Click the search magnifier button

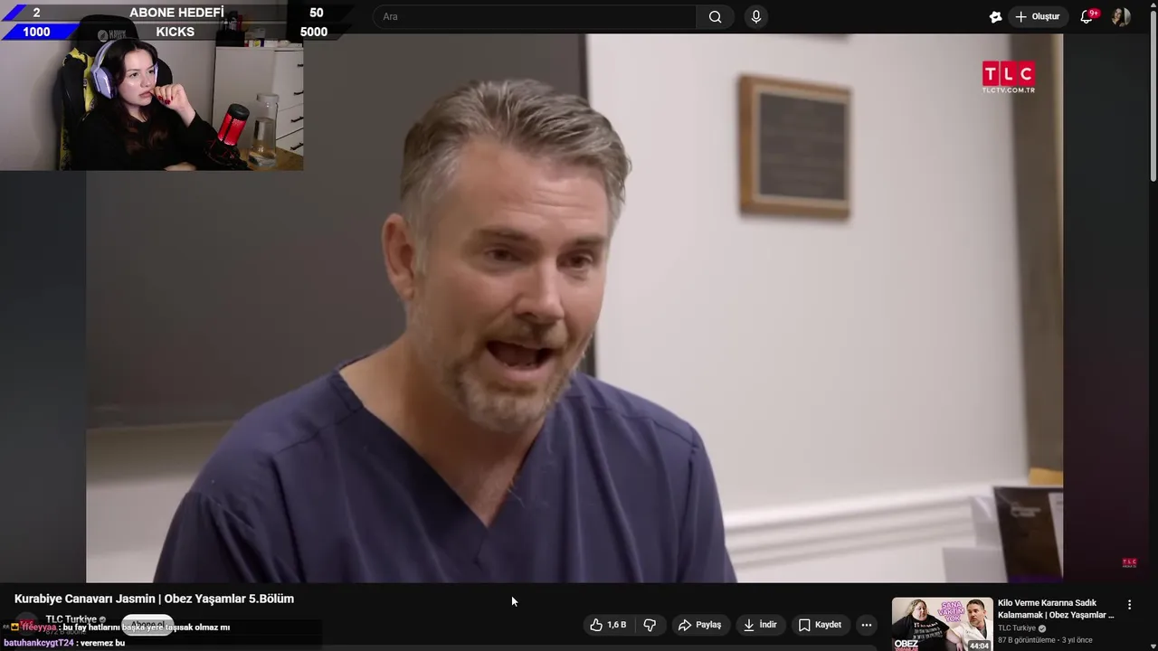point(715,16)
